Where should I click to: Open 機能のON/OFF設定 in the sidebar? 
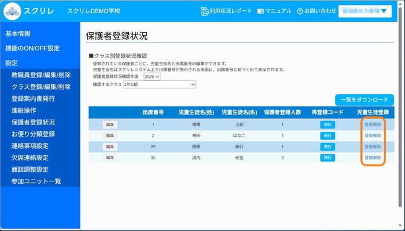coord(33,48)
